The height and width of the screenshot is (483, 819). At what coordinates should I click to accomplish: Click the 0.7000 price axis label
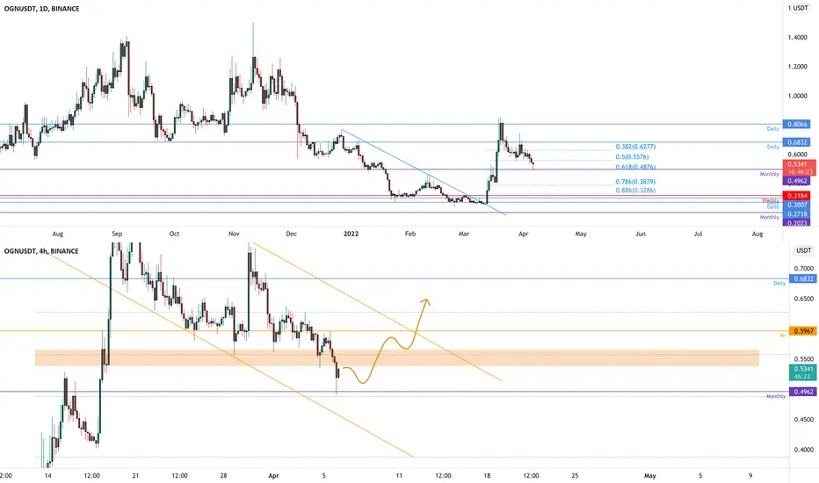804,269
